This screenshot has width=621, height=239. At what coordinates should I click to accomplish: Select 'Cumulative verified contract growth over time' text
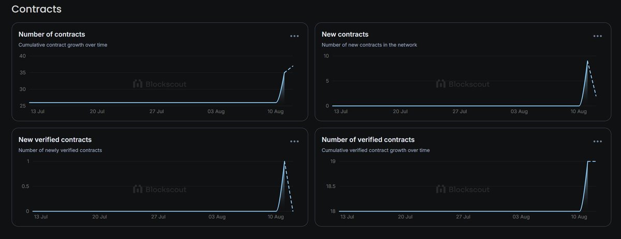pos(376,150)
